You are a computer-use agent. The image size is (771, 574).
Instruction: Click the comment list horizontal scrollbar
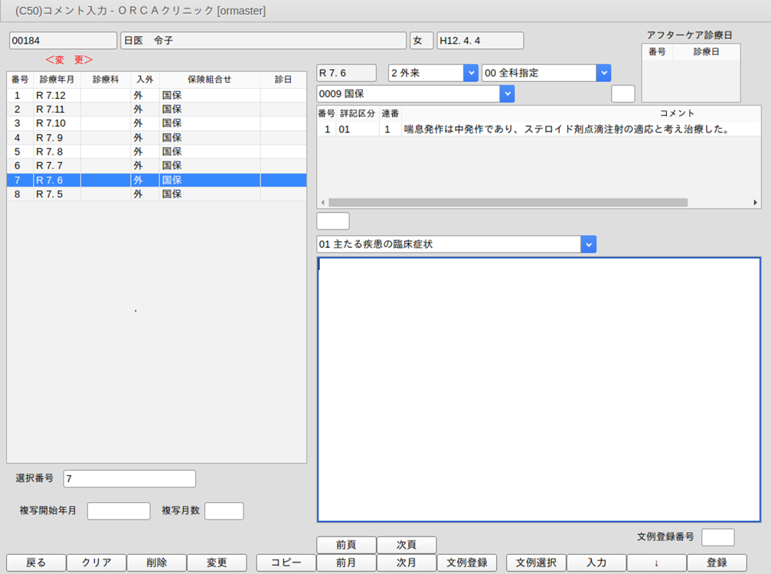pyautogui.click(x=505, y=203)
